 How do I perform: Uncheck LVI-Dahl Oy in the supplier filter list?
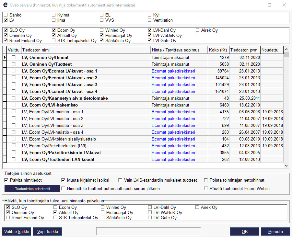coord(149,30)
